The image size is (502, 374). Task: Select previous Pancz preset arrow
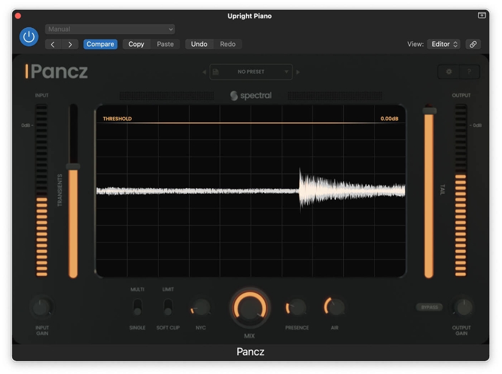[204, 72]
